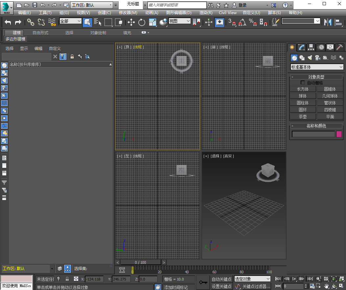Screen dimensions: 346x290
Task: Toggle 自动关键点 auto key mode
Action: tap(221, 279)
